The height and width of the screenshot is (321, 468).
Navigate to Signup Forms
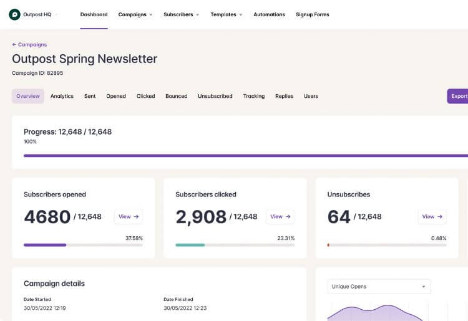tap(312, 14)
